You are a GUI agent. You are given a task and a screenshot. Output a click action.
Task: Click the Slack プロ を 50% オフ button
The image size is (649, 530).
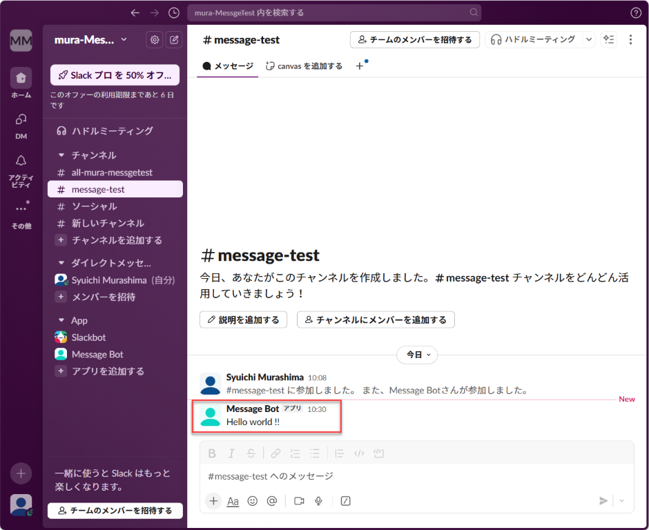coord(115,75)
